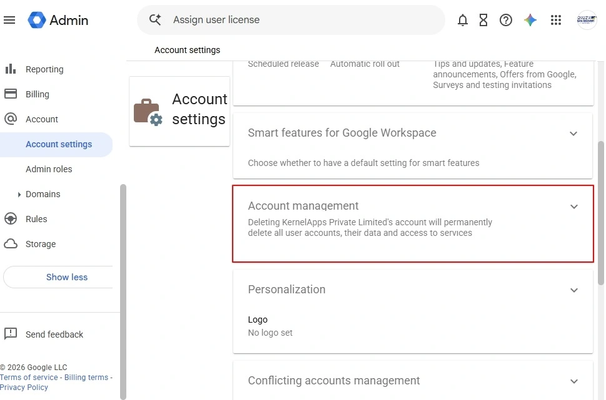This screenshot has height=400, width=606.
Task: Open the help question mark icon
Action: (505, 20)
